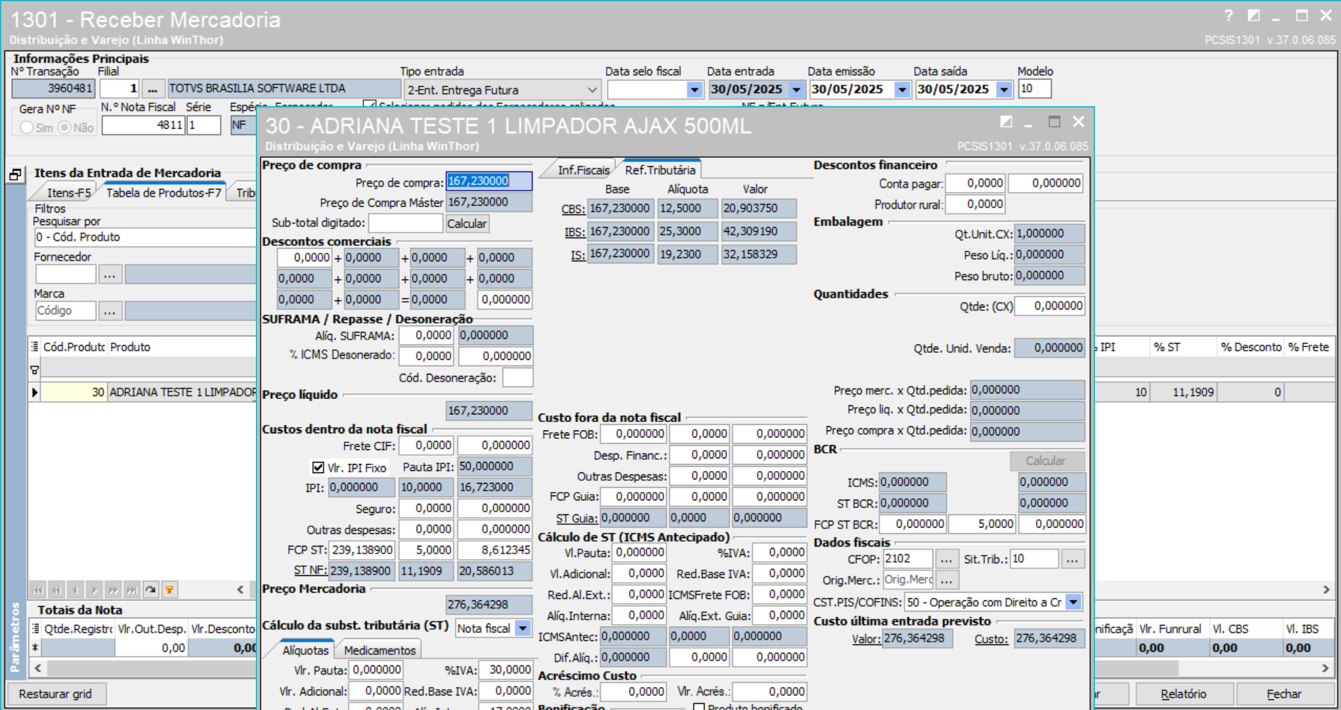Image resolution: width=1341 pixels, height=710 pixels.
Task: Open the CFOP lookup ellipsis button
Action: click(946, 559)
